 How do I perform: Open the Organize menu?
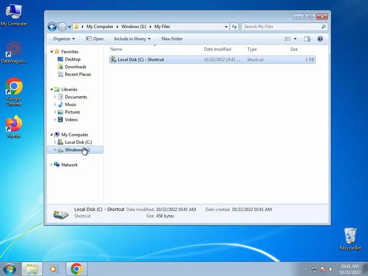[x=64, y=39]
